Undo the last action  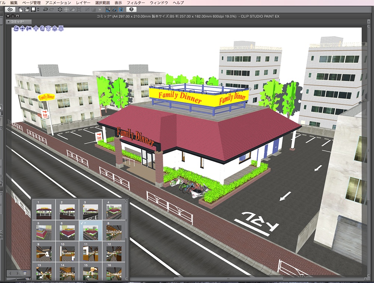[x=45, y=10]
